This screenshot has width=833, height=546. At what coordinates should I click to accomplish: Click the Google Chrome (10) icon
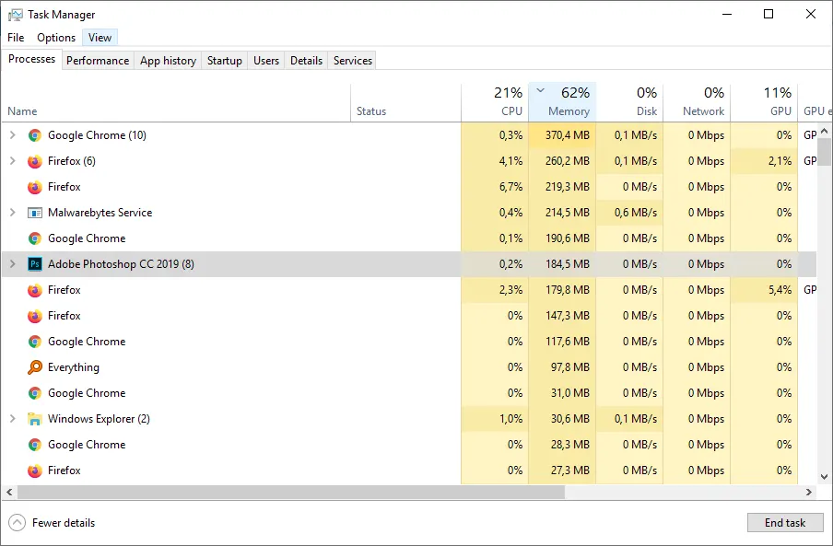[x=34, y=135]
